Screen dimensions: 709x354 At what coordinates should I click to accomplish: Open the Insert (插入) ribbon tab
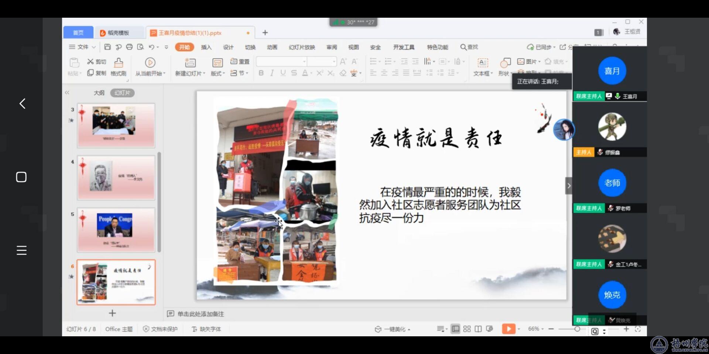click(x=206, y=47)
